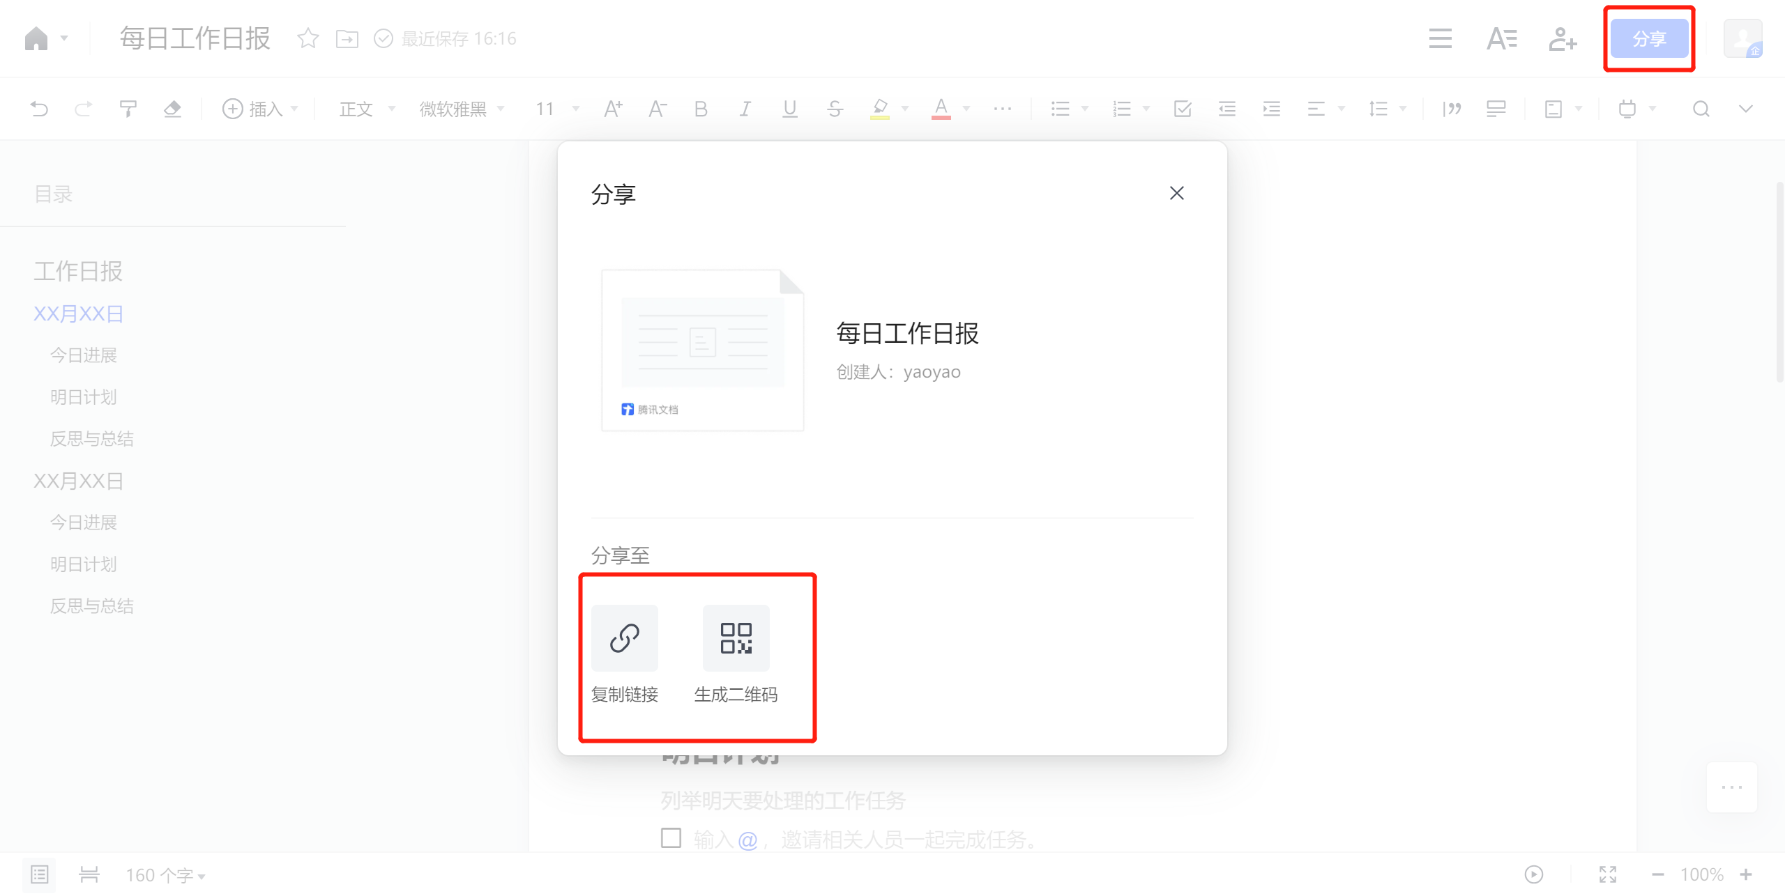Open the 微软雅黑 font dropdown
1785x896 pixels.
click(x=462, y=109)
